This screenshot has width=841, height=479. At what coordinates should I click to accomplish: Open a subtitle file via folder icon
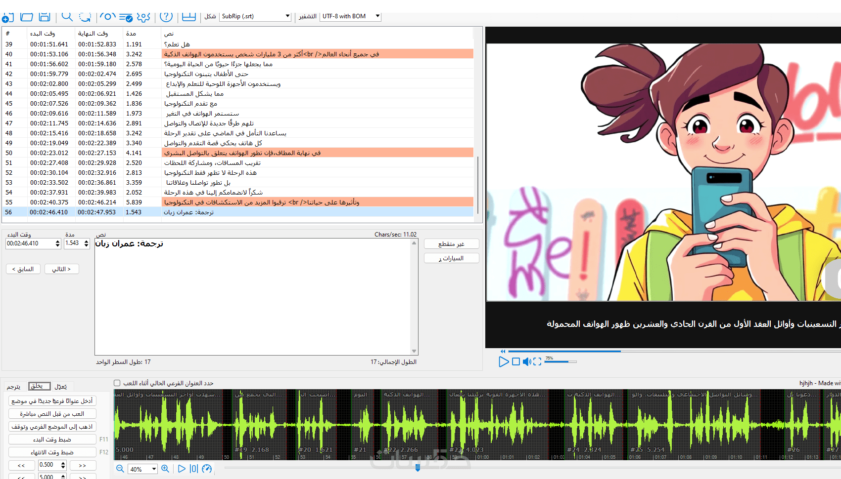[27, 17]
